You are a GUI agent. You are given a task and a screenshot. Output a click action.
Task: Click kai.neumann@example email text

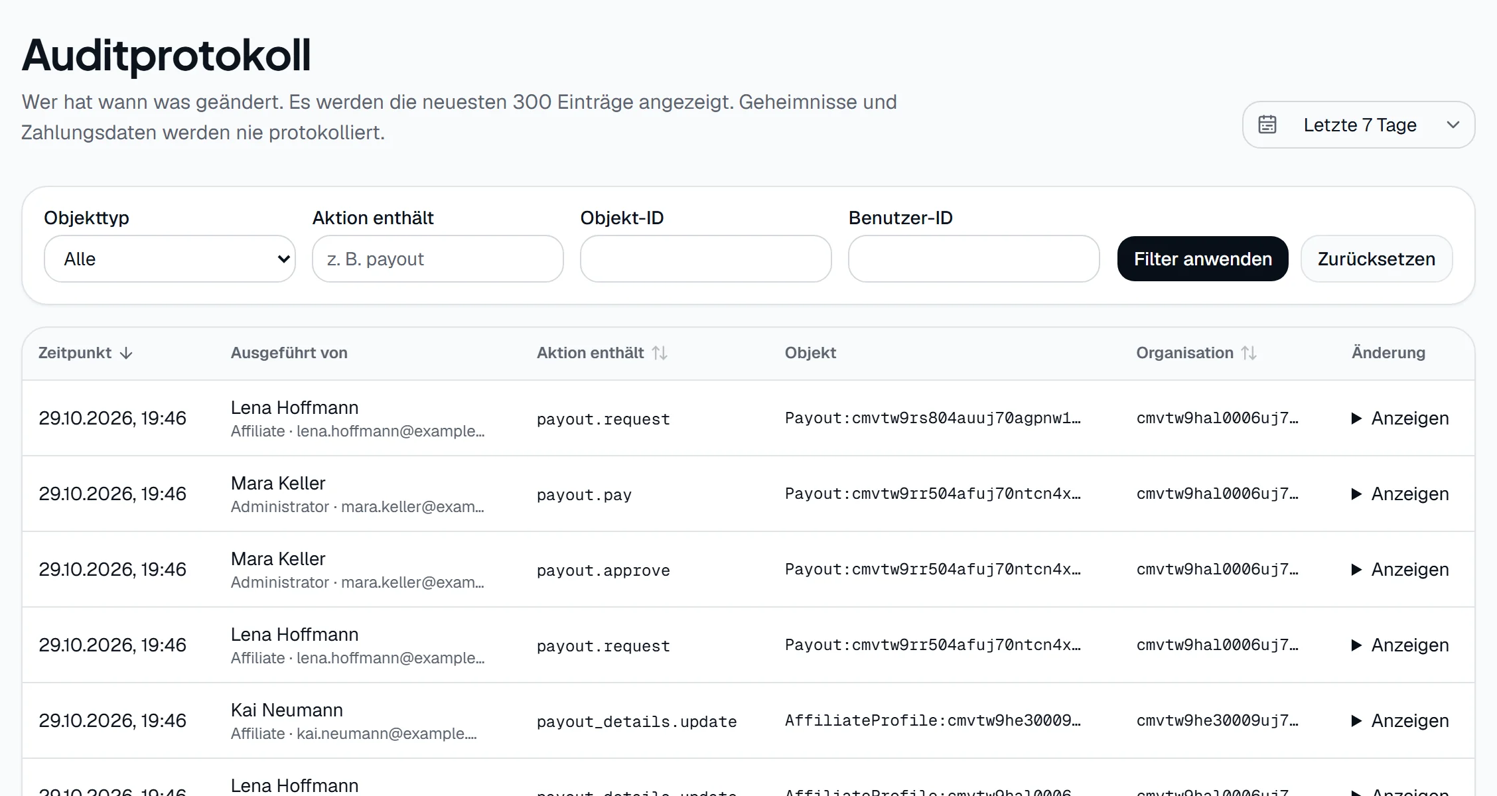386,734
